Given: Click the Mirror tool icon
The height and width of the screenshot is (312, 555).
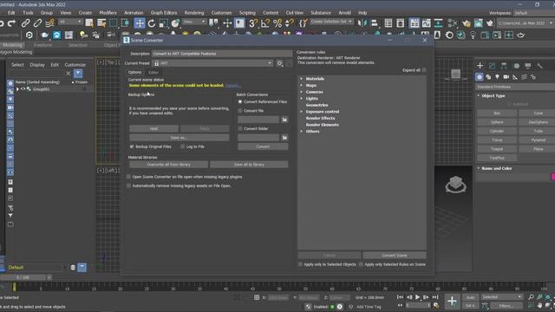Looking at the screenshot, I should tap(362, 23).
